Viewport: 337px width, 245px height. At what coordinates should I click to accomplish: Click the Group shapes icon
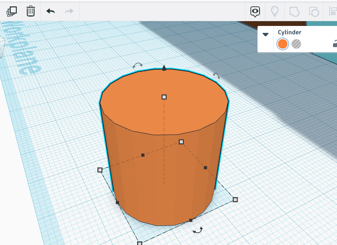(x=294, y=12)
